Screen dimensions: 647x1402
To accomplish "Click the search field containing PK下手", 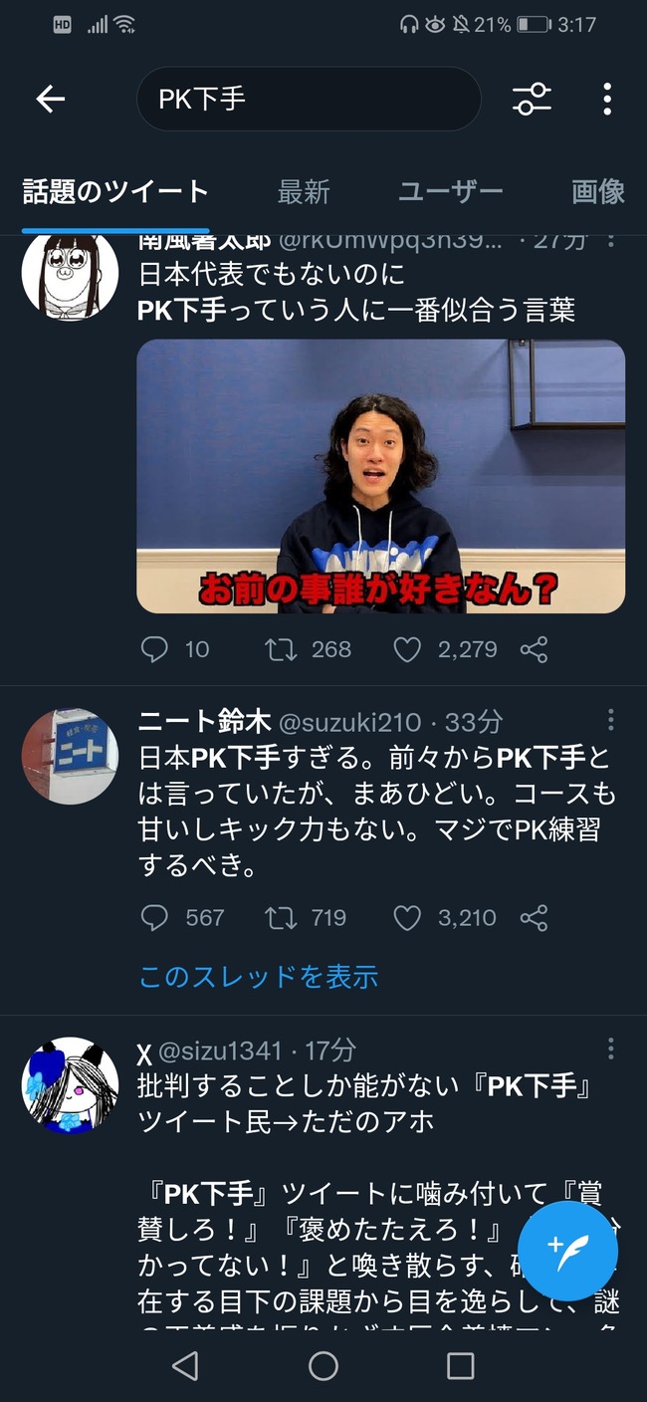I will click(309, 99).
